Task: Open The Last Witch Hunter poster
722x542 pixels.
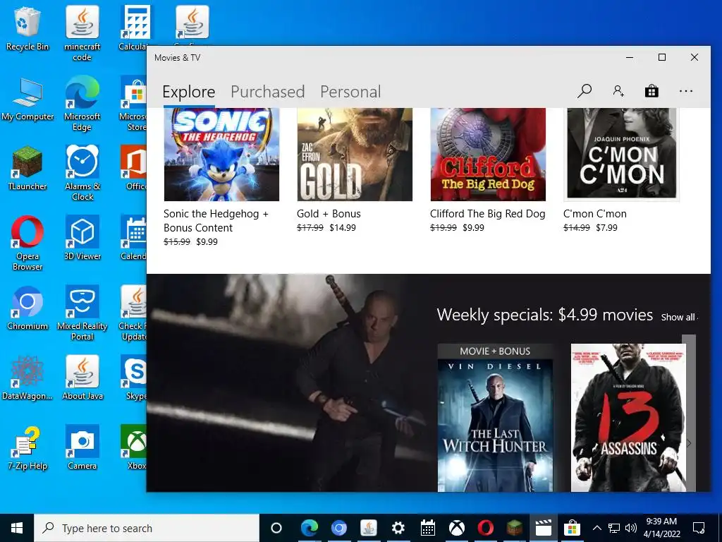Action: point(495,418)
